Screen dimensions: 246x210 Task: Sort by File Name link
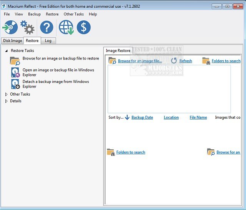tap(198, 117)
